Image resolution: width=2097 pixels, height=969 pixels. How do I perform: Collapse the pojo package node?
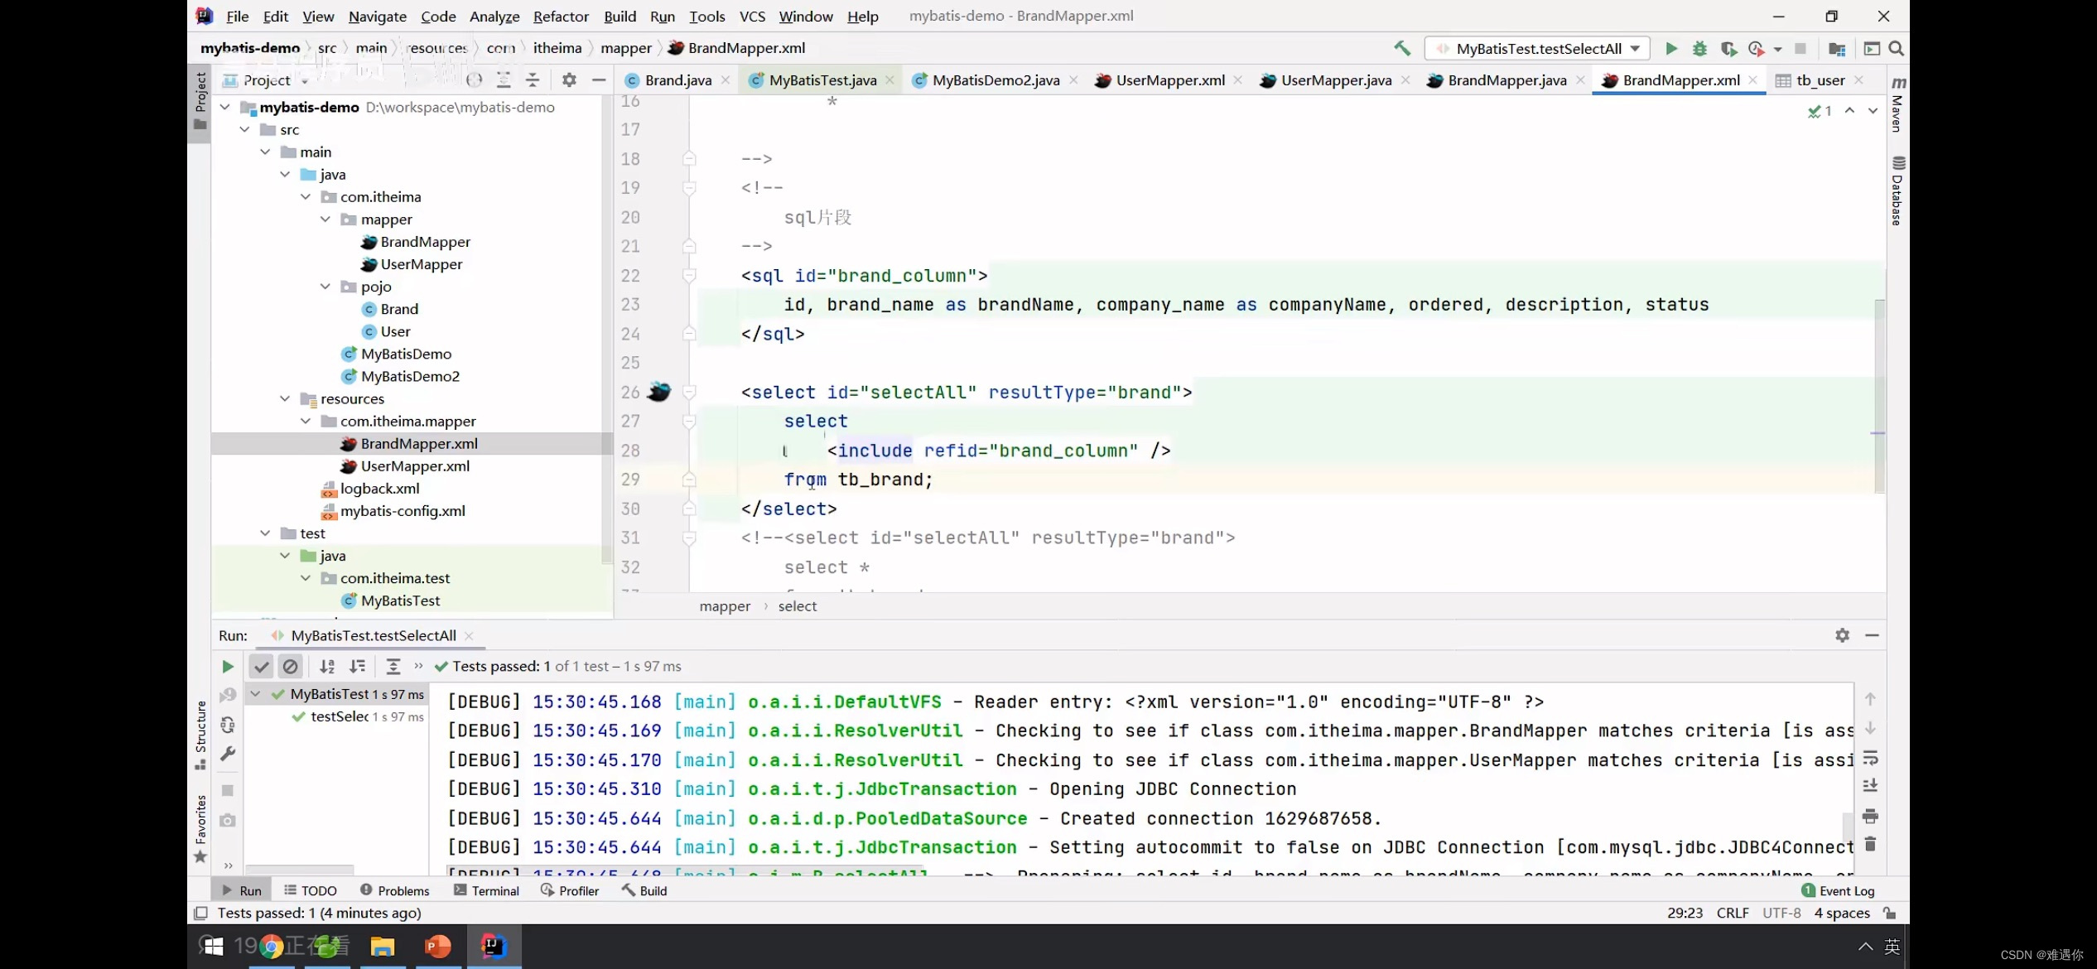pyautogui.click(x=325, y=286)
